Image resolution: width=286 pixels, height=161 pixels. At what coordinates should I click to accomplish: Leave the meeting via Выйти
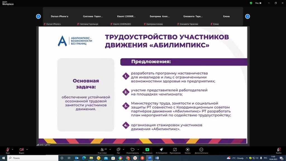[x=278, y=150]
